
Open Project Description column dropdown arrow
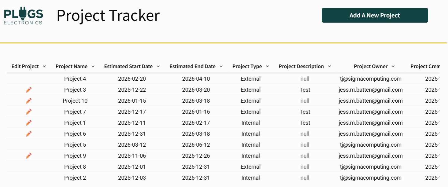[x=329, y=66]
